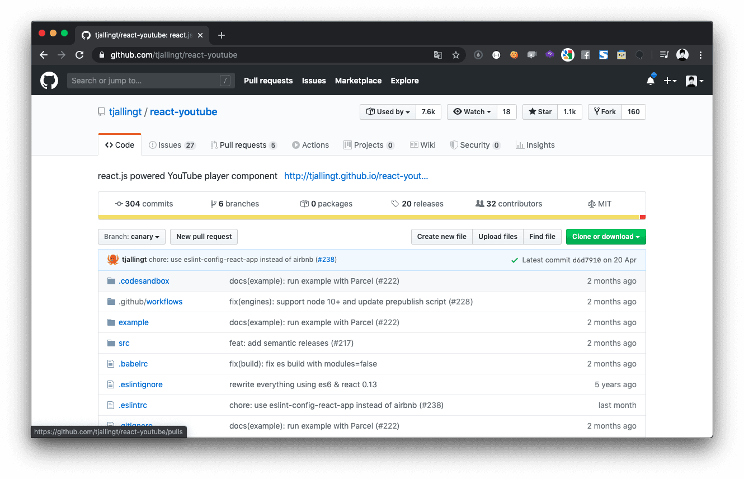The width and height of the screenshot is (744, 479).
Task: Click tjallingt's octopus avatar in commit bar
Action: pyautogui.click(x=112, y=260)
